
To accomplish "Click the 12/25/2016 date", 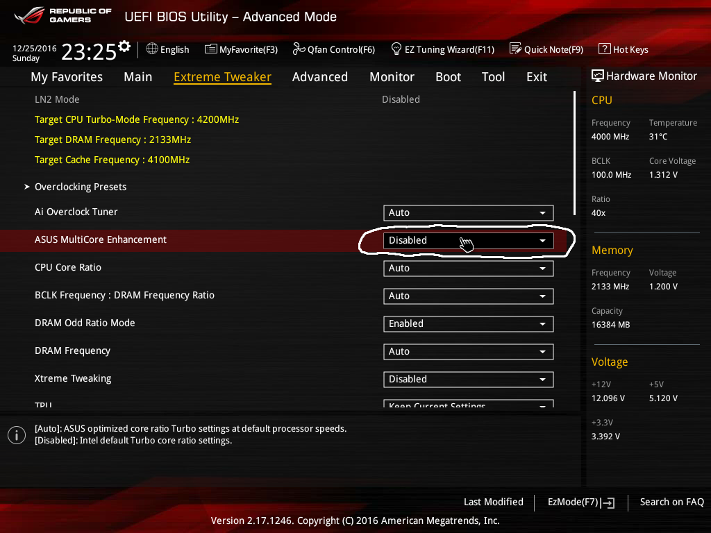I will 35,48.
